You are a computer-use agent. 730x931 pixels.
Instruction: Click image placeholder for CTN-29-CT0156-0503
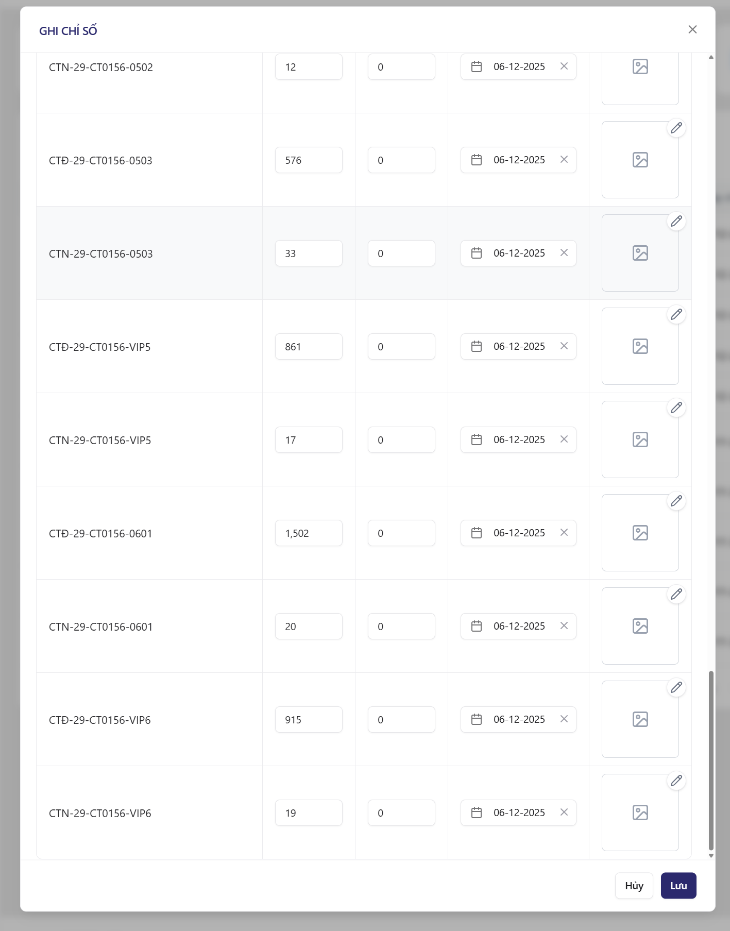640,253
